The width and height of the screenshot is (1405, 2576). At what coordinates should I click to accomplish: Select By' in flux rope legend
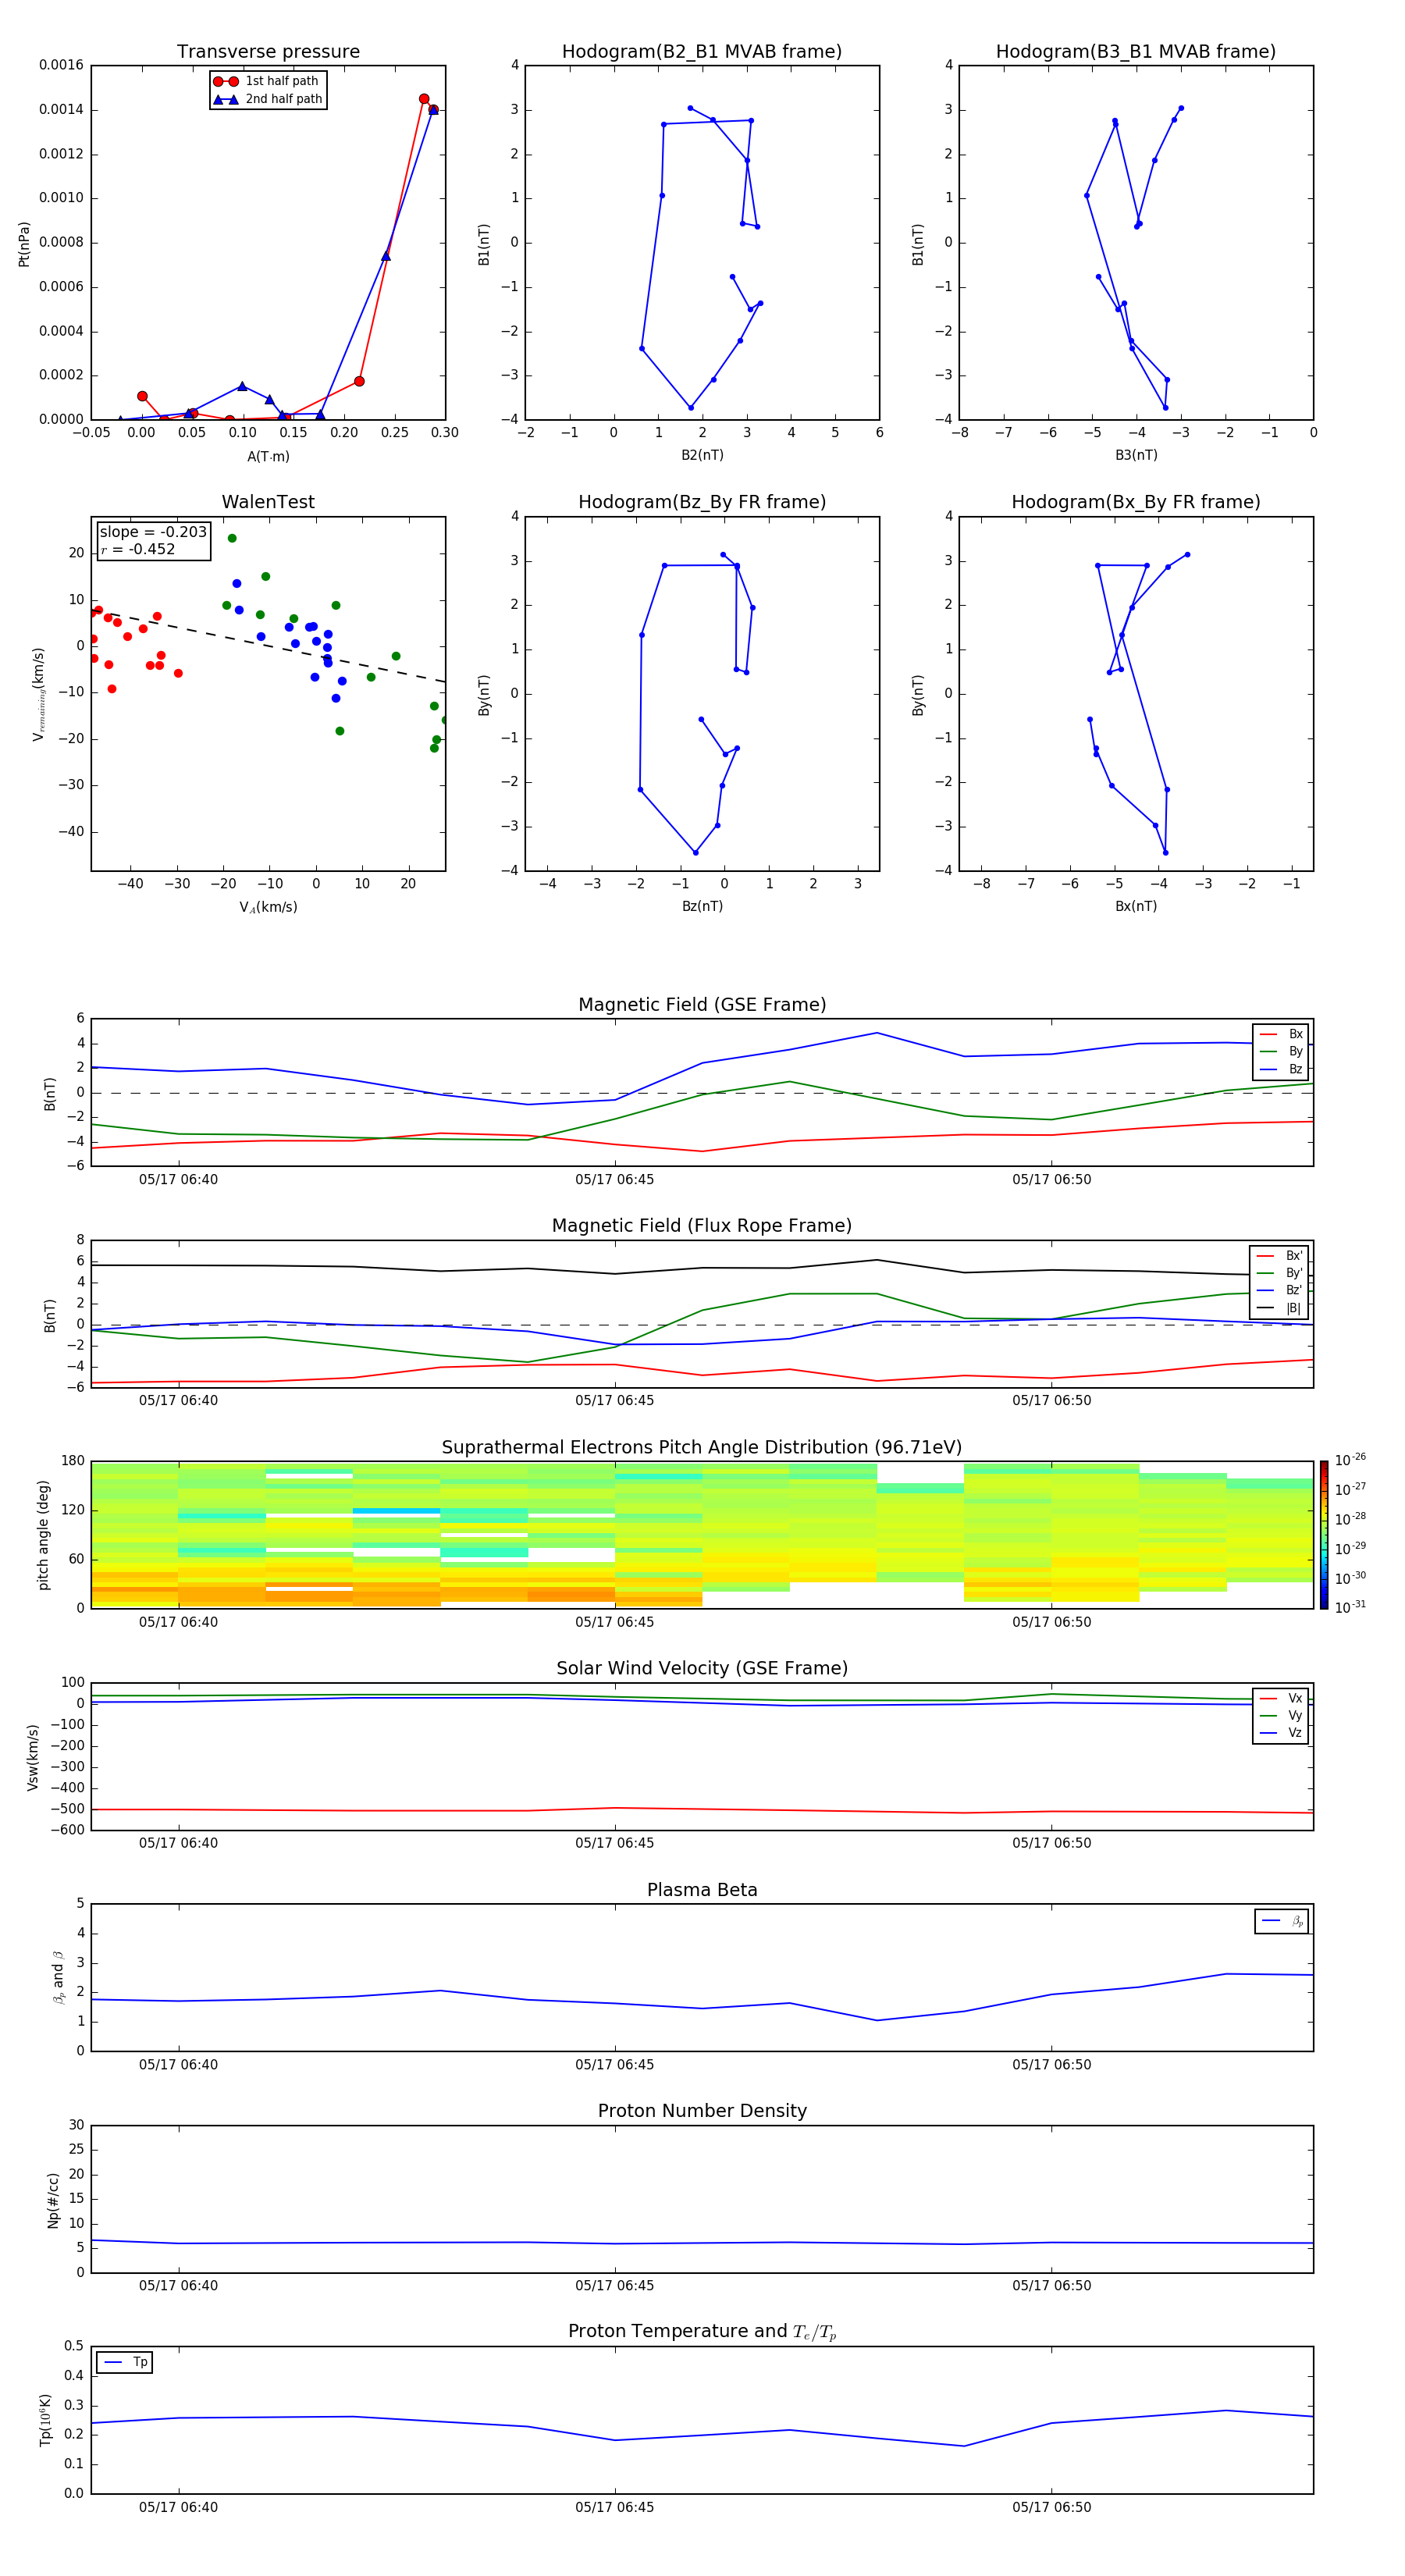pos(1280,1273)
